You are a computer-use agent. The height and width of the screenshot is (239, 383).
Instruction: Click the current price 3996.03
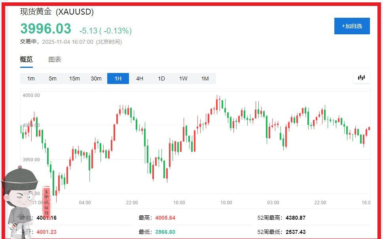46,29
